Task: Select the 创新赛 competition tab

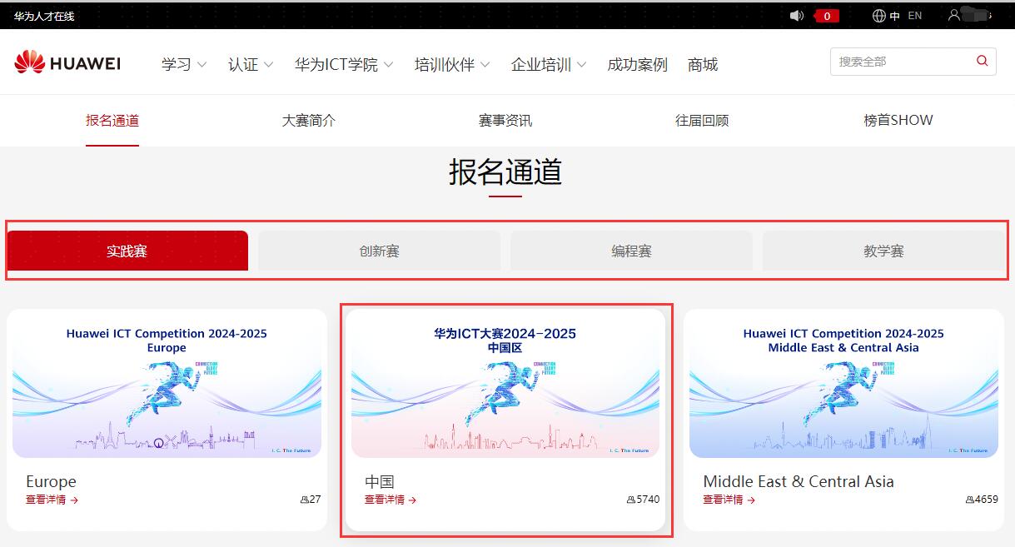Action: pos(380,251)
